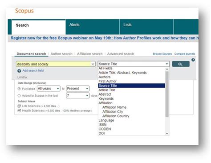The height and width of the screenshot is (163, 211).
Task: Switch to the Lists tab
Action: [x=146, y=27]
